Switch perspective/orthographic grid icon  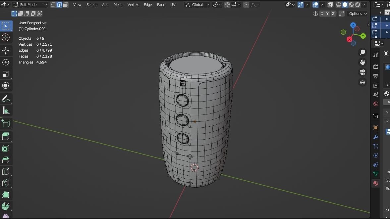click(362, 82)
